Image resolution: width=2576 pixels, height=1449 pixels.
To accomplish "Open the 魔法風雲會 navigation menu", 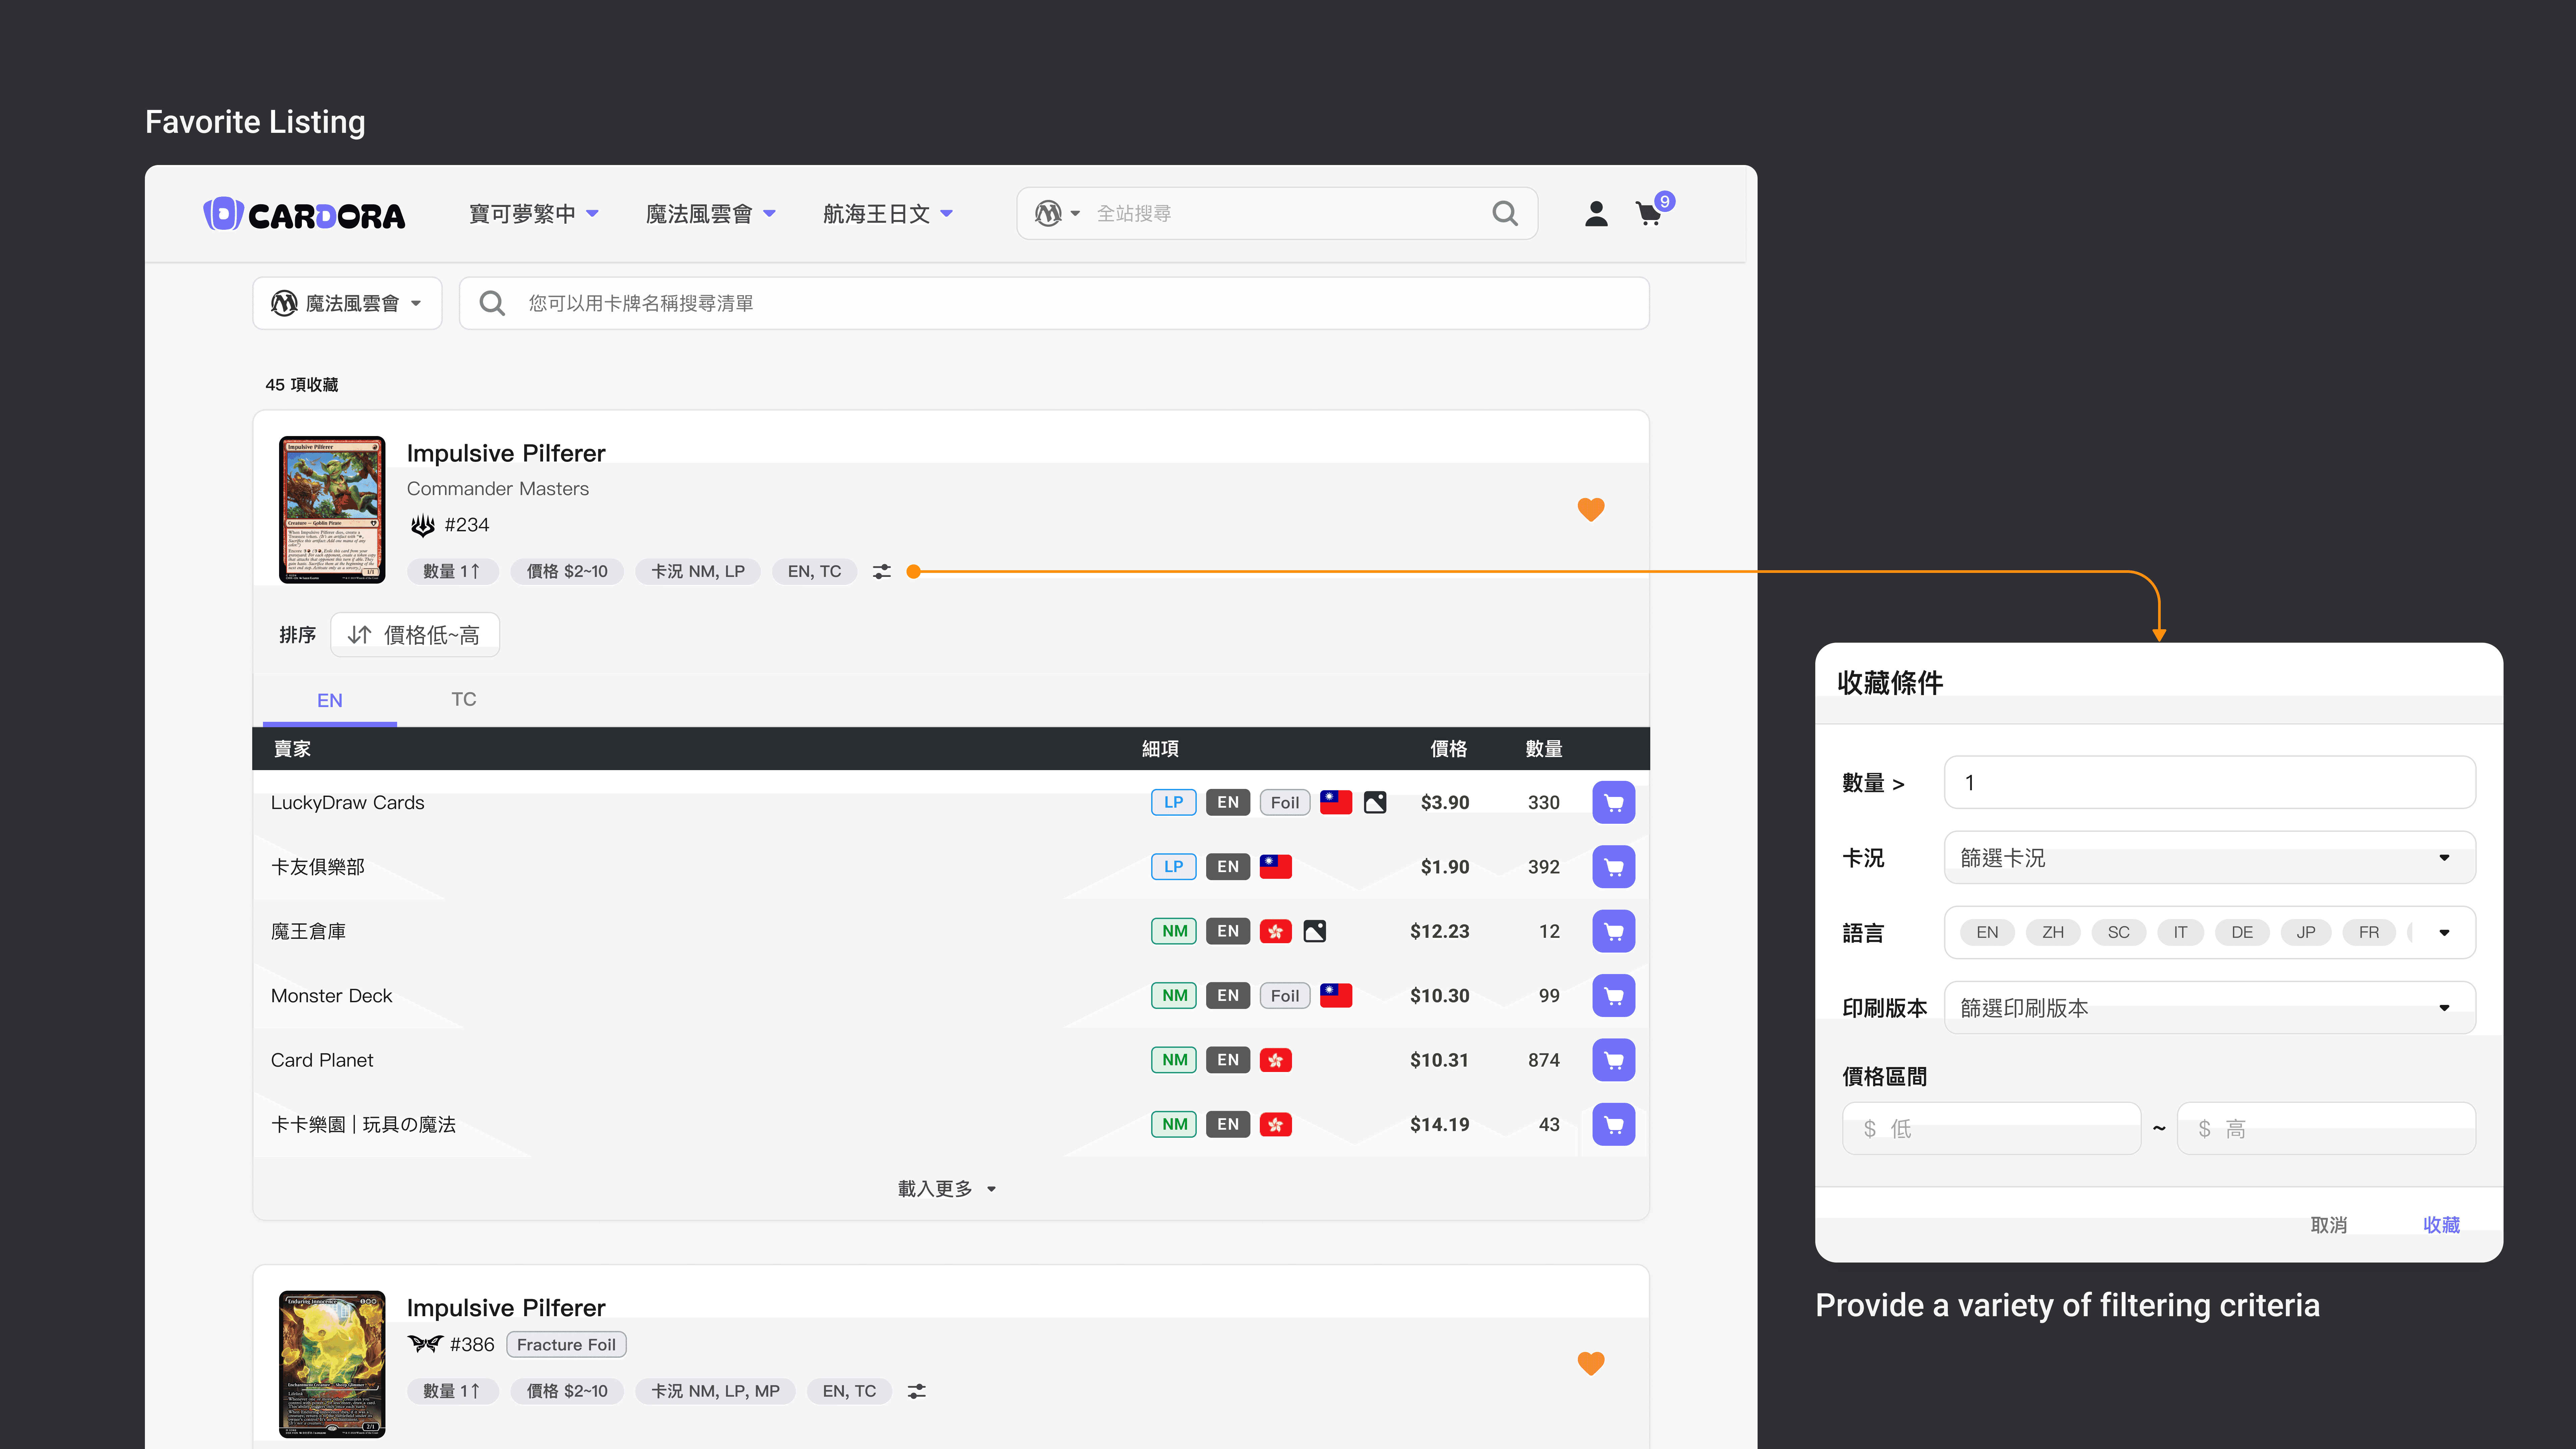I will pos(711,214).
